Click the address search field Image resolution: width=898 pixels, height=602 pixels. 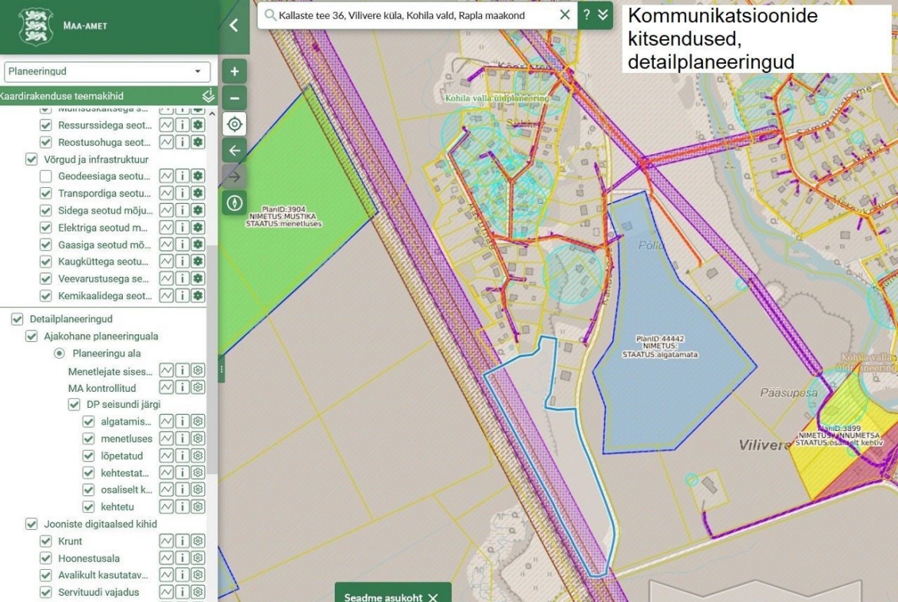click(417, 15)
